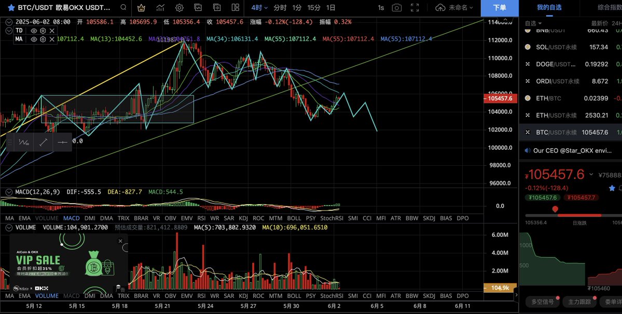Select MACD in lower indicator row
Screen dimensions: 622x314
pyautogui.click(x=72, y=296)
